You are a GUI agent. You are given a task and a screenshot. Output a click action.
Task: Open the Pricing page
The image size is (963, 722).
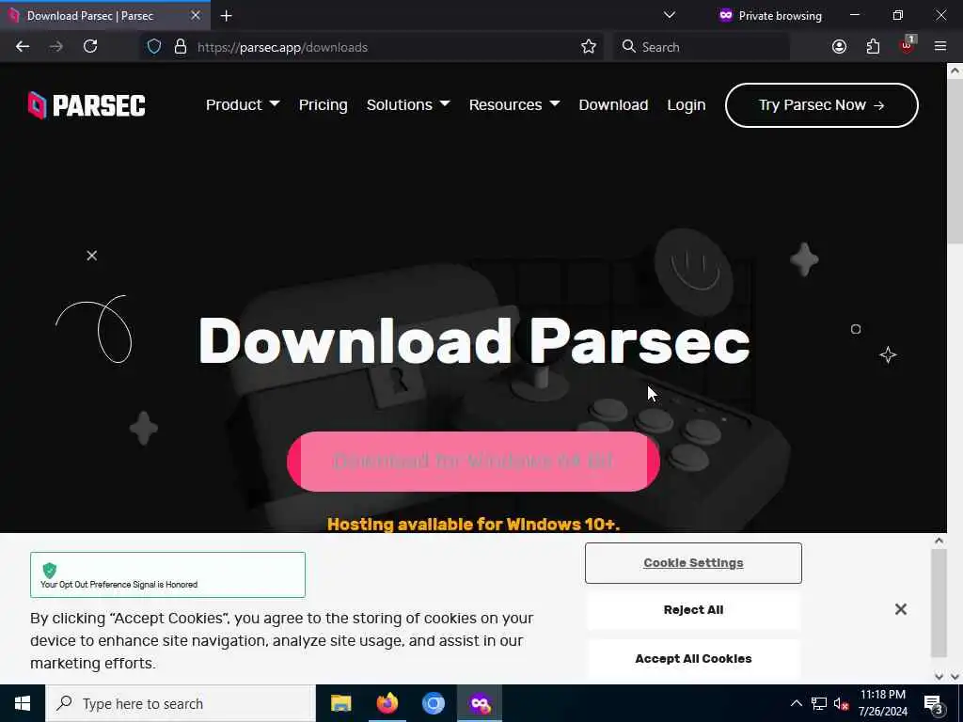pos(324,105)
